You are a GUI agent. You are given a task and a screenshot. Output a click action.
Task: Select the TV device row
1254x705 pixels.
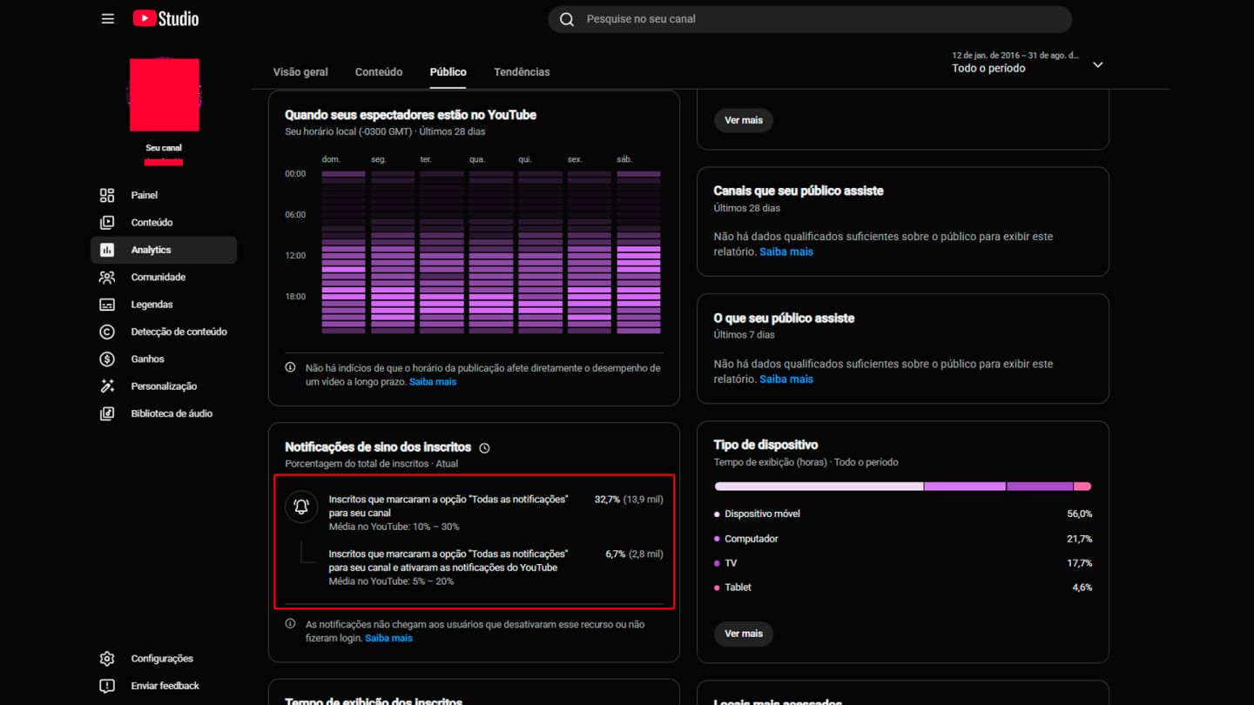coord(903,563)
